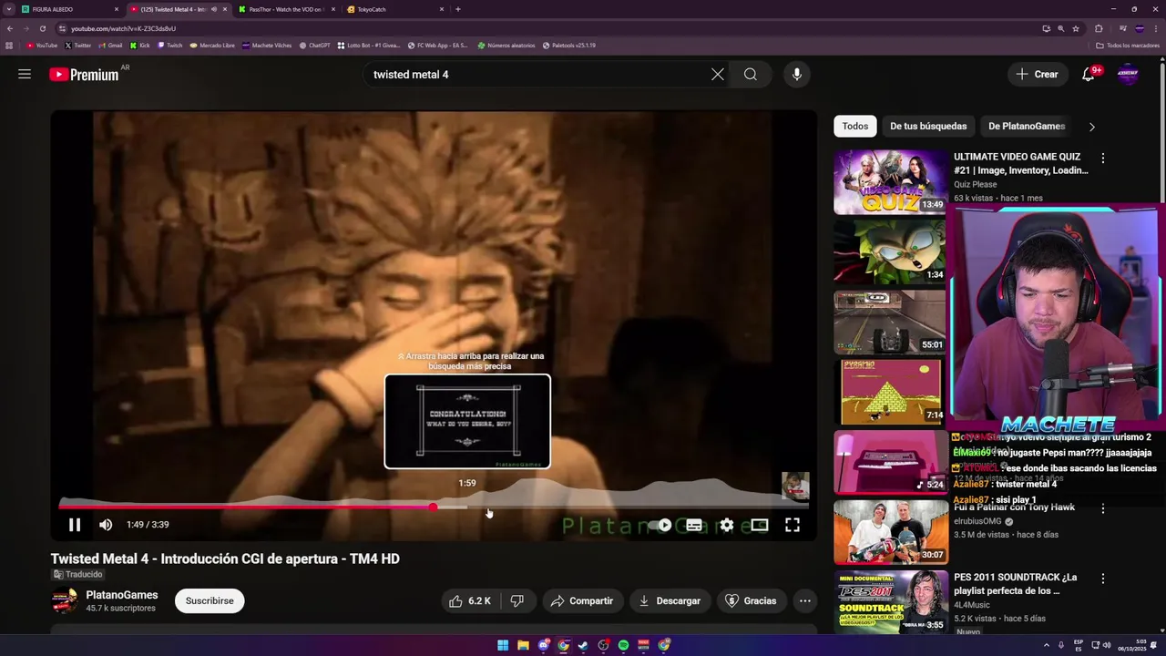
Task: Click the 1:49 / 3:39 time display
Action: (148, 525)
